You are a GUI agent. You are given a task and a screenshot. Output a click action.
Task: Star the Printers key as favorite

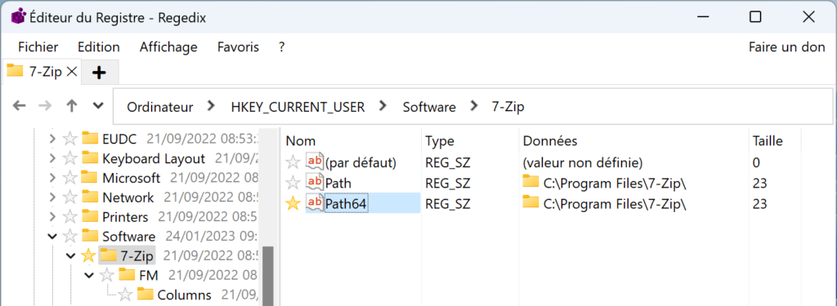click(x=70, y=217)
